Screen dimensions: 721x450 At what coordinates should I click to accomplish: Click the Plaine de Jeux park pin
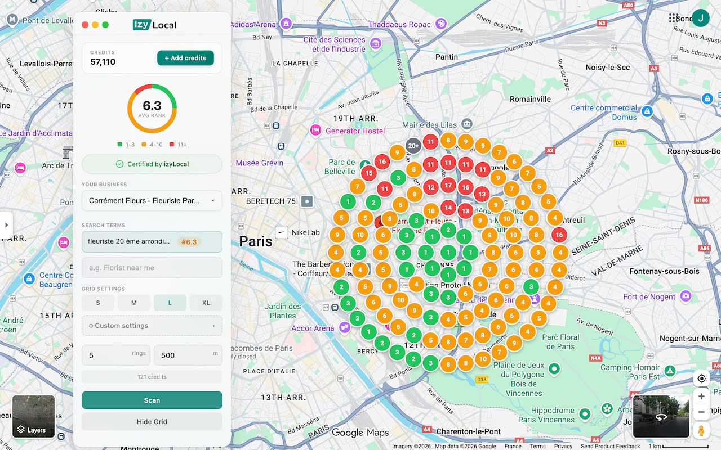coord(554,370)
